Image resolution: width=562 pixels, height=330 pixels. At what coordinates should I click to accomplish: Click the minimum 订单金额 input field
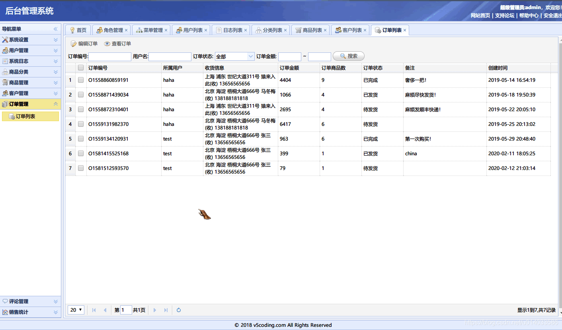290,57
